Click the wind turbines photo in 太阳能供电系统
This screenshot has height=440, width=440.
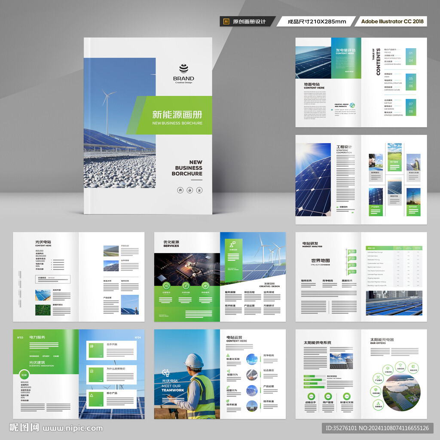341,361
